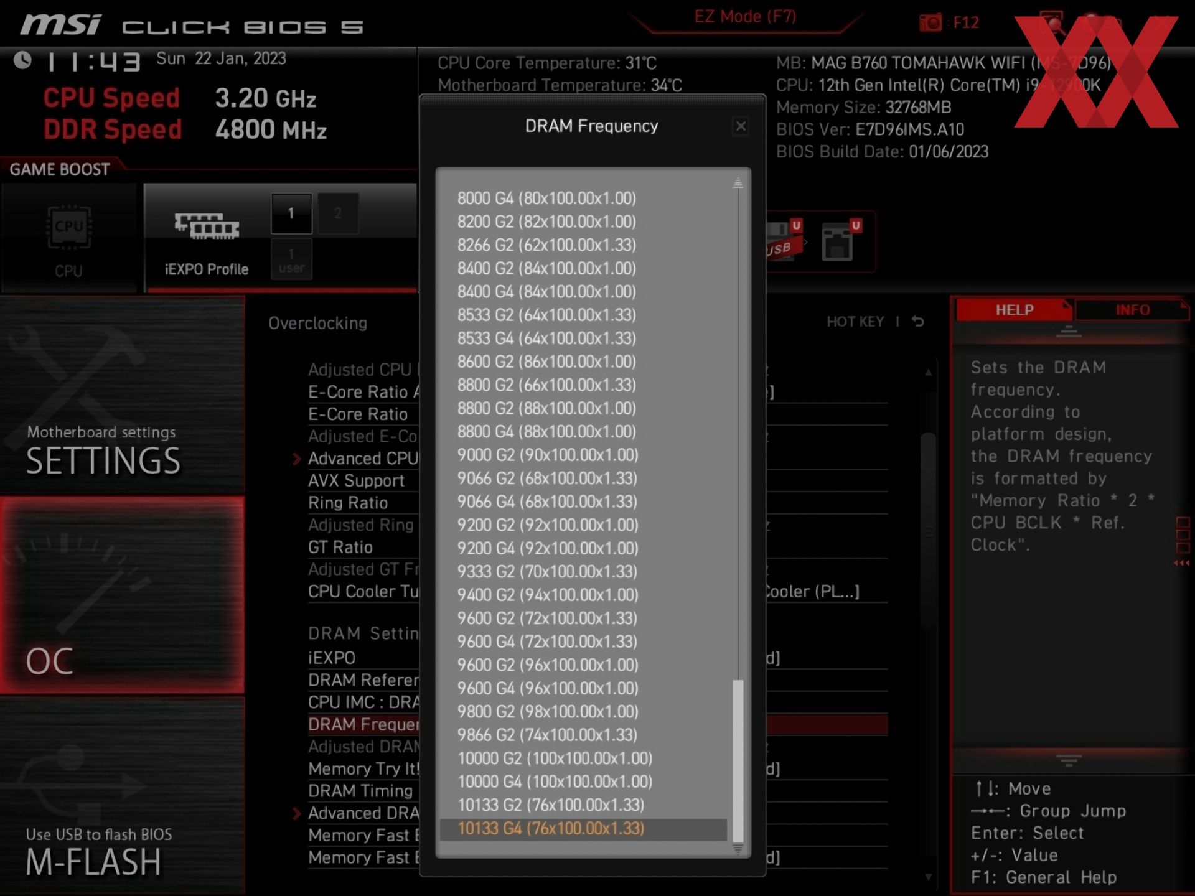Expand the Advanced CPU submenu arrow

[297, 459]
